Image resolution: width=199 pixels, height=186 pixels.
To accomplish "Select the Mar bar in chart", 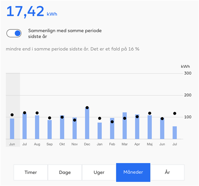I will [125, 126].
